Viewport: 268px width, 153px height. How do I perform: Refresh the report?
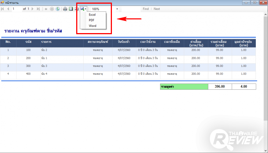58,9
